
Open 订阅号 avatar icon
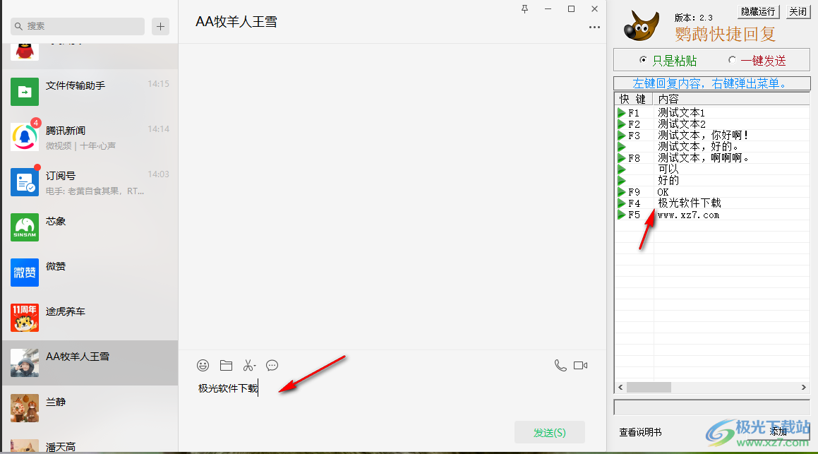pyautogui.click(x=25, y=182)
